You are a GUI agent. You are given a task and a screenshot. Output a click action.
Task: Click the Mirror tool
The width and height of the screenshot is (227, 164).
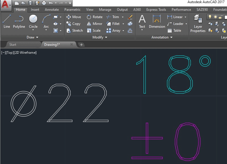pyautogui.click(x=94, y=24)
